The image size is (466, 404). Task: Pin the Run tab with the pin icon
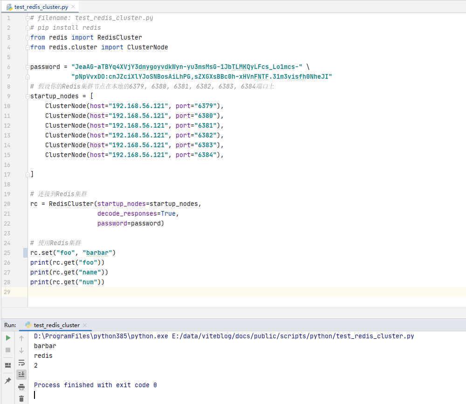pyautogui.click(x=8, y=380)
